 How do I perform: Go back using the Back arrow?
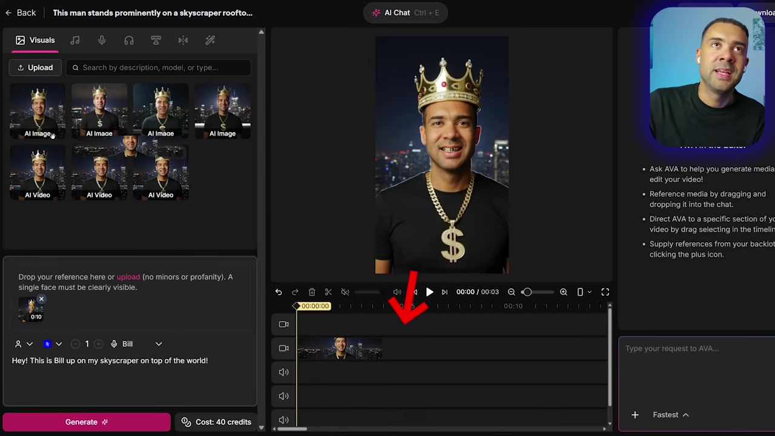coord(21,13)
